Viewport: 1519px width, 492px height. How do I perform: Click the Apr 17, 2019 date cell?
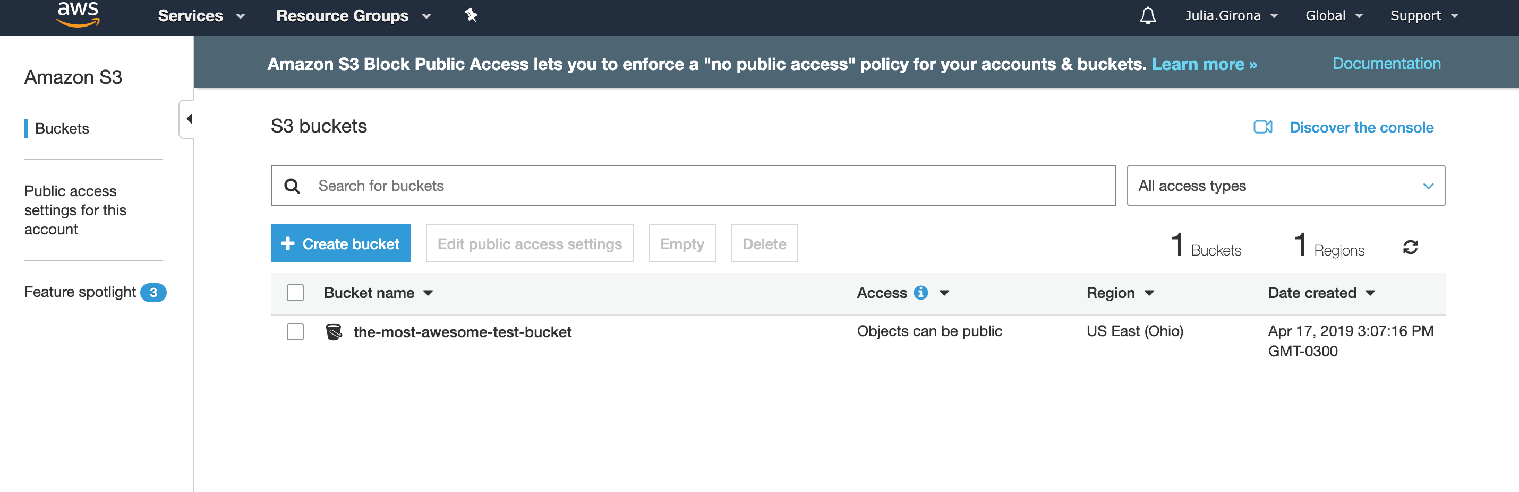coord(1350,341)
